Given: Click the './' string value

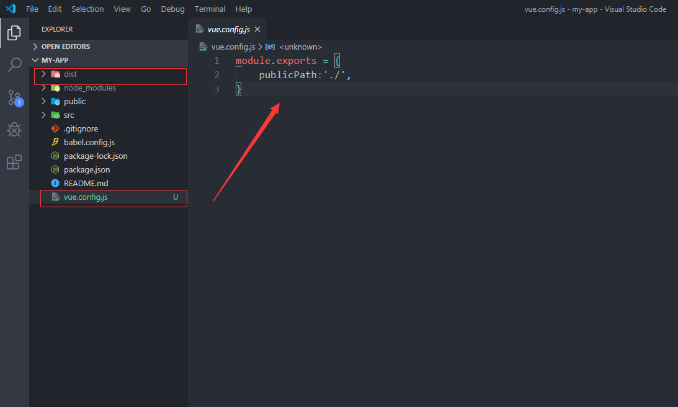Looking at the screenshot, I should pyautogui.click(x=334, y=75).
